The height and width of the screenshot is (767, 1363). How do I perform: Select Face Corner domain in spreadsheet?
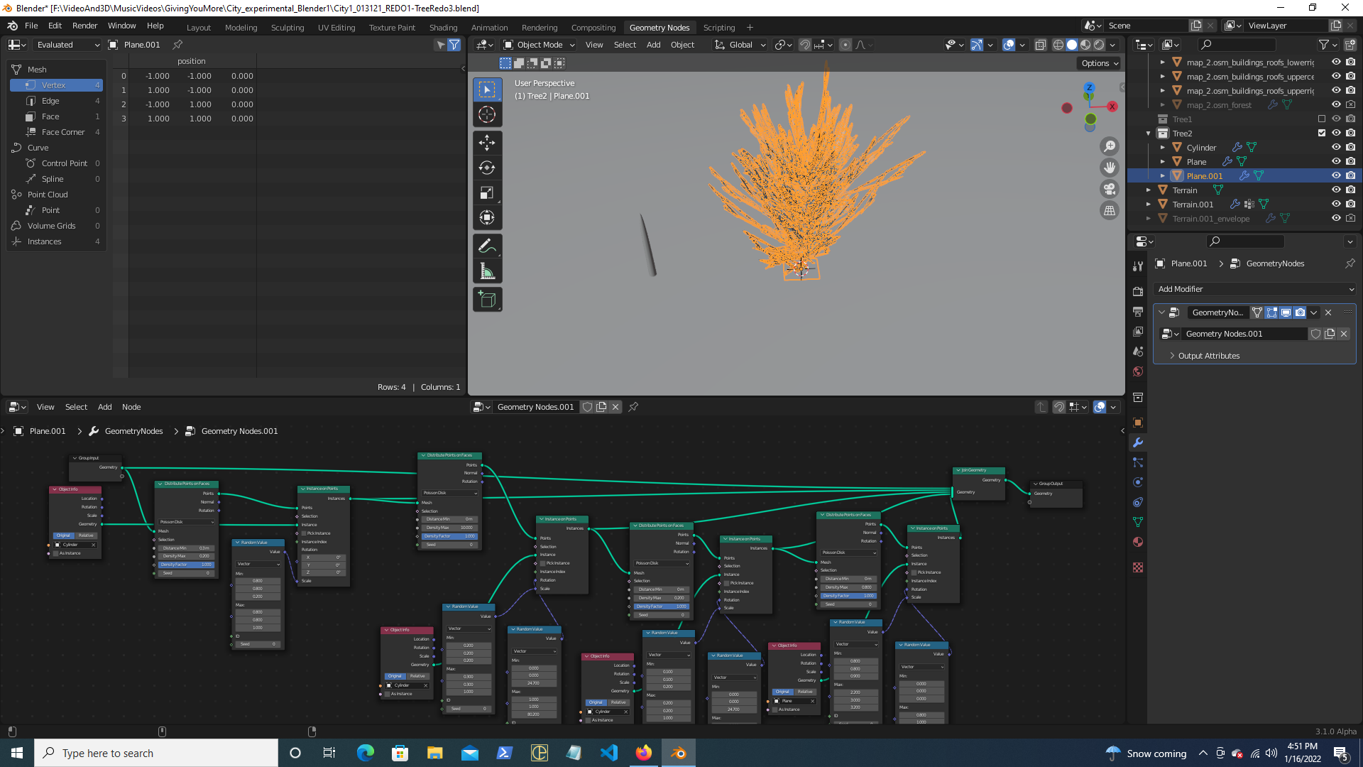[57, 132]
